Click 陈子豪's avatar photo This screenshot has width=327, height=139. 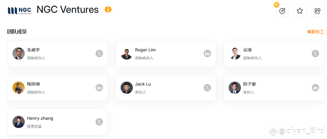235,88
